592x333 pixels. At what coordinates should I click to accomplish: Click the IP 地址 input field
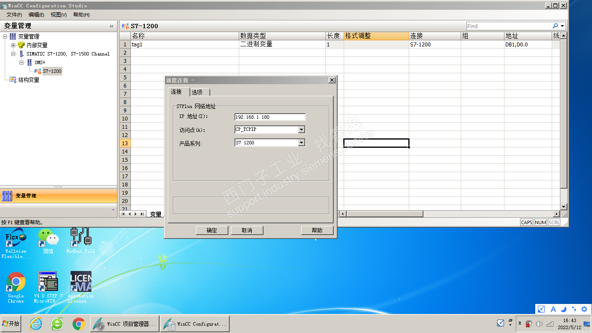(x=270, y=117)
